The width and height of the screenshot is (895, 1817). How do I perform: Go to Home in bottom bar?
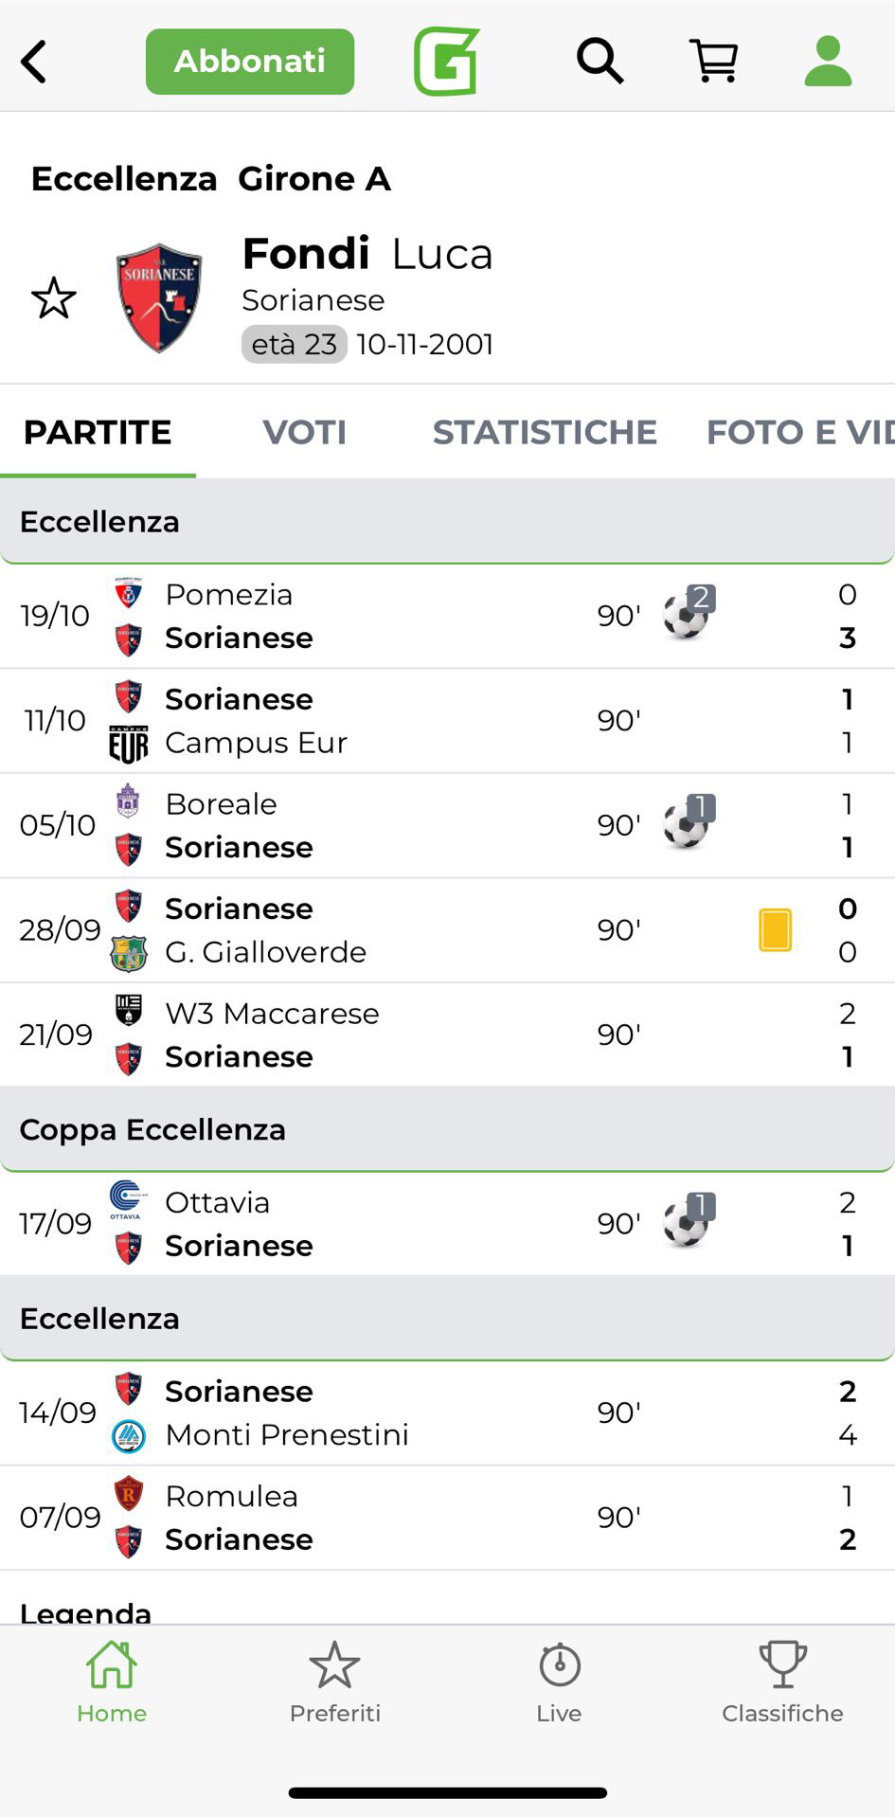coord(112,1682)
